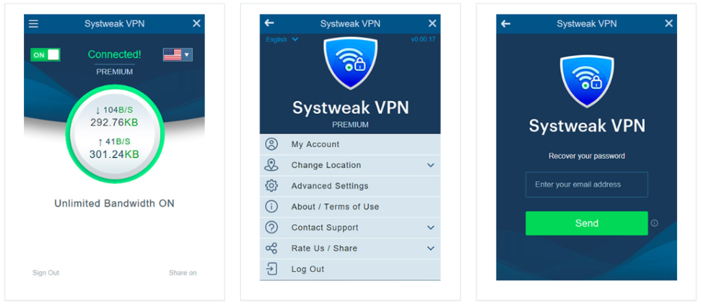Expand the Rate Us / Share chevron
This screenshot has height=305, width=701.
(431, 248)
